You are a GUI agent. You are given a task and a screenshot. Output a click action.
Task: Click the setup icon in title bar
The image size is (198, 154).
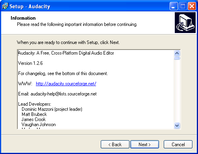coord(5,6)
